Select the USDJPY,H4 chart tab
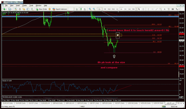The height and width of the screenshot is (109, 186). tap(170, 103)
